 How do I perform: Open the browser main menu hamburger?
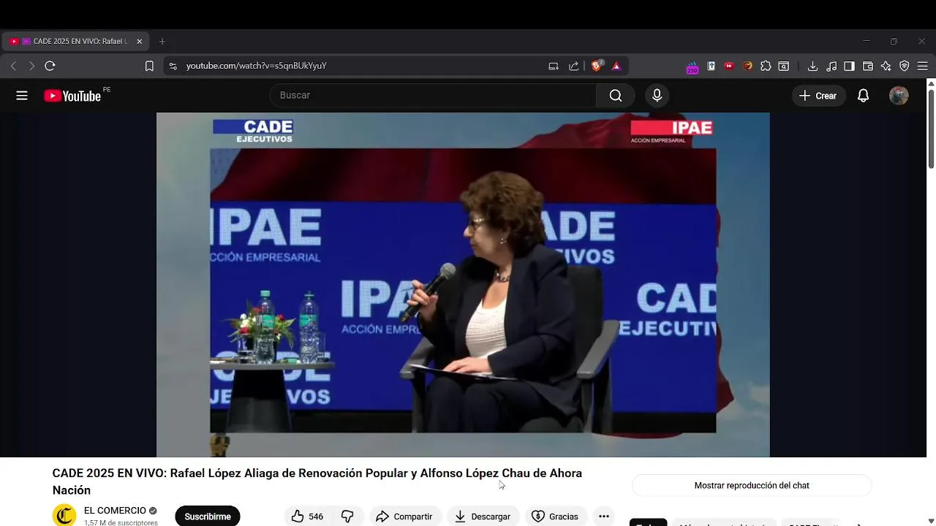pyautogui.click(x=923, y=66)
